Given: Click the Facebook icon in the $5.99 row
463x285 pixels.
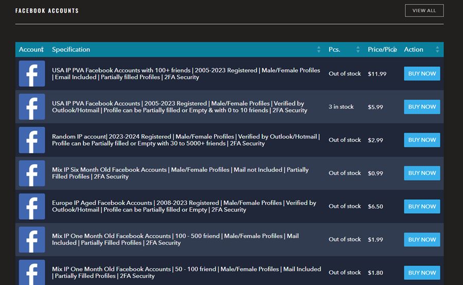Looking at the screenshot, I should click(32, 107).
